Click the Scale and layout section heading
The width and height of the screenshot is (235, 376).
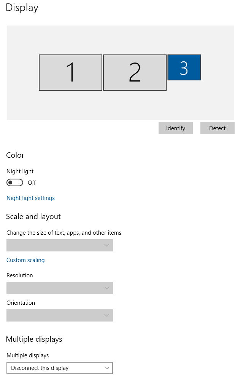pos(33,216)
